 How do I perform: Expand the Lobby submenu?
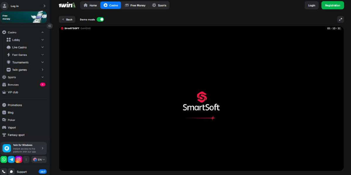(x=42, y=40)
